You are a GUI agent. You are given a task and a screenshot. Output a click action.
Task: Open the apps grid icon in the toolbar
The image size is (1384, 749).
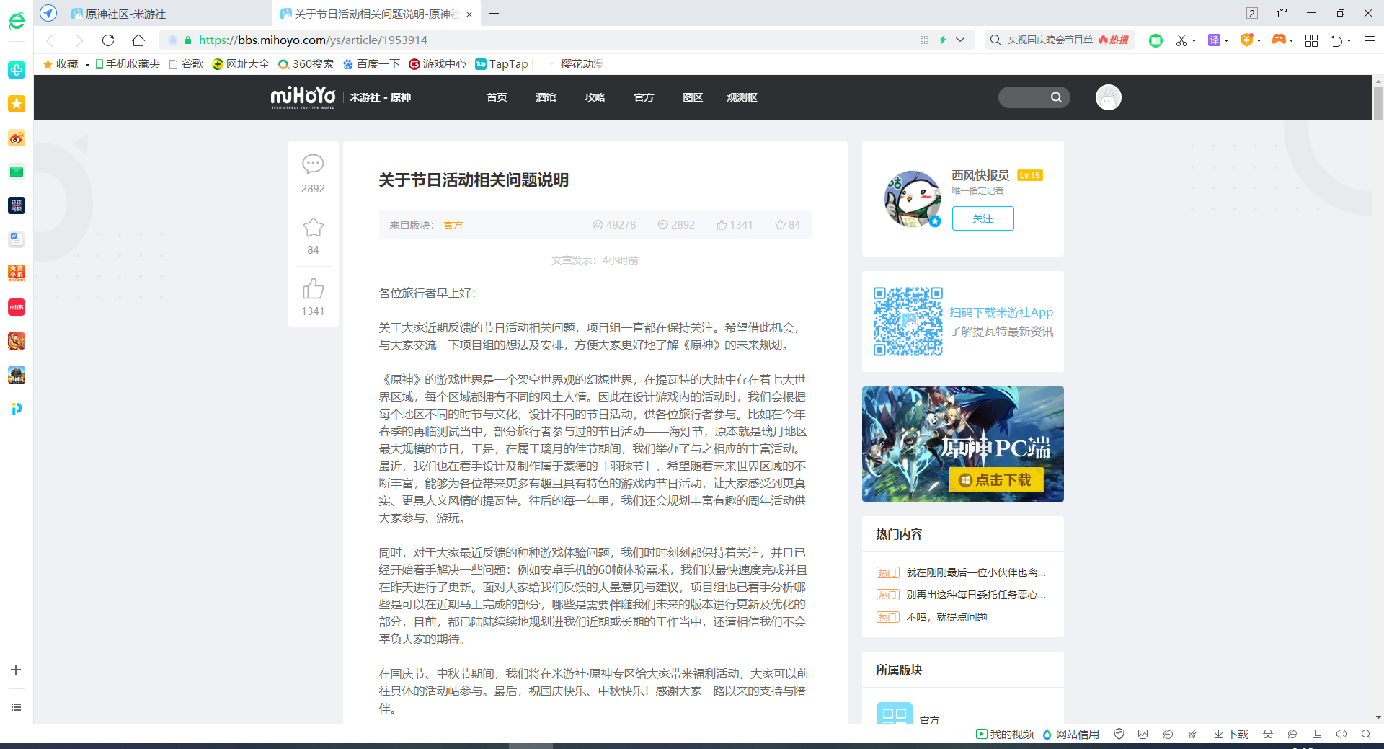coord(1311,40)
